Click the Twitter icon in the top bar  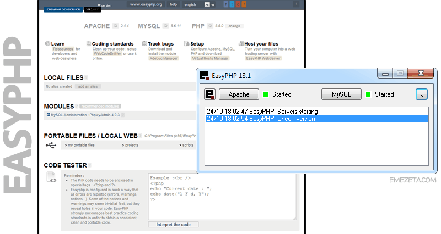[x=232, y=4]
